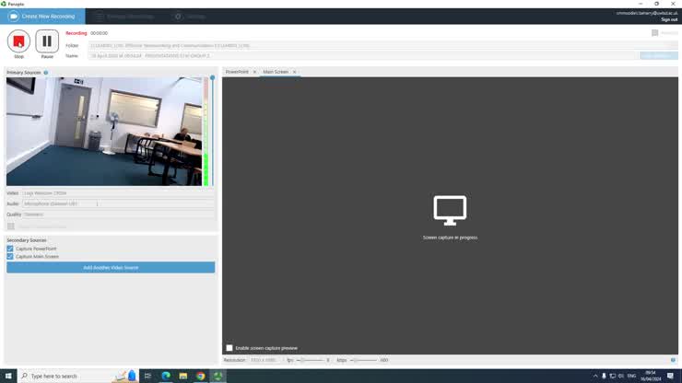Open the Video source dropdown
The image size is (682, 383).
coord(118,193)
